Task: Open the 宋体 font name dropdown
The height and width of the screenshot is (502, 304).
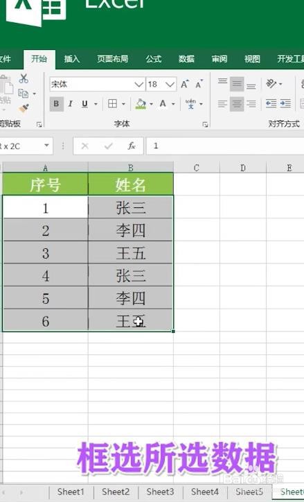Action: click(139, 85)
